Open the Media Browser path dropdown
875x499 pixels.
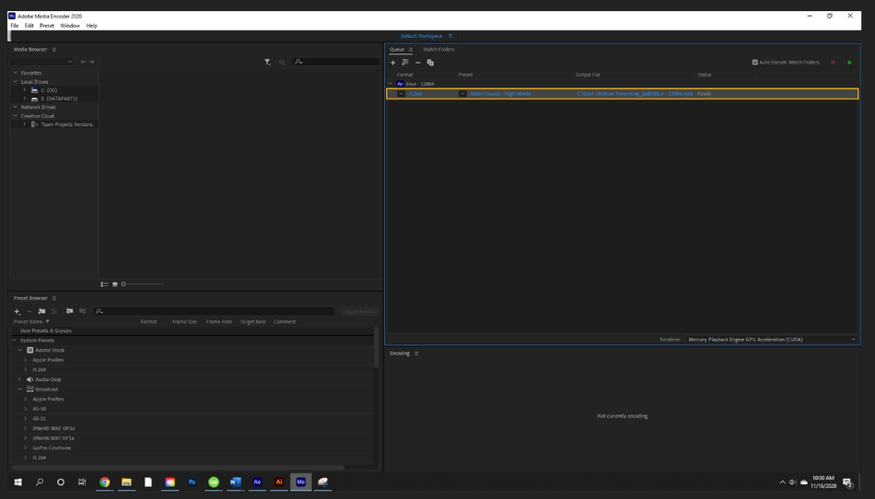(x=42, y=62)
